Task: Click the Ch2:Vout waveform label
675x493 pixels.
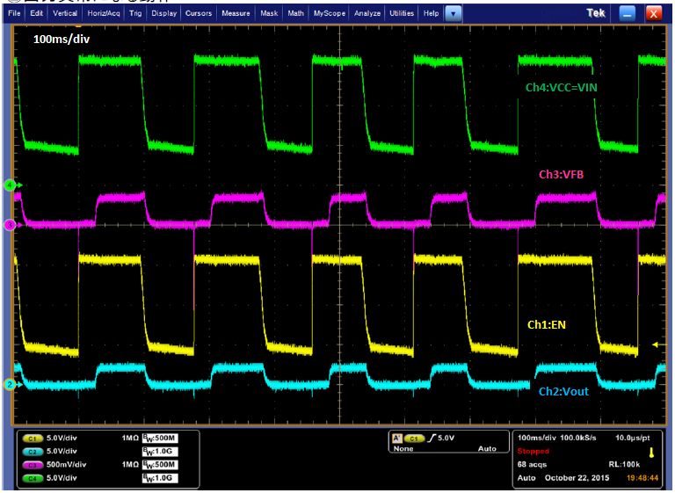Action: [x=563, y=391]
